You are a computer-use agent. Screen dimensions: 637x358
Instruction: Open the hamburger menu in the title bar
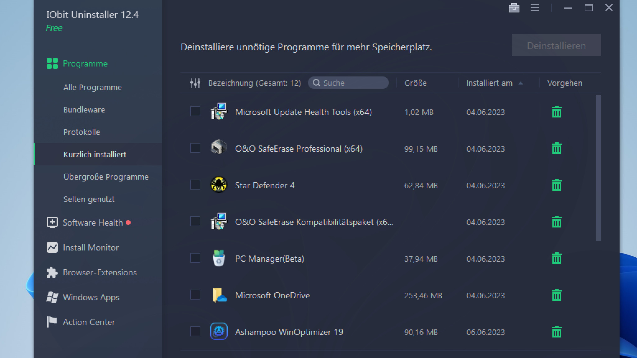pos(534,8)
